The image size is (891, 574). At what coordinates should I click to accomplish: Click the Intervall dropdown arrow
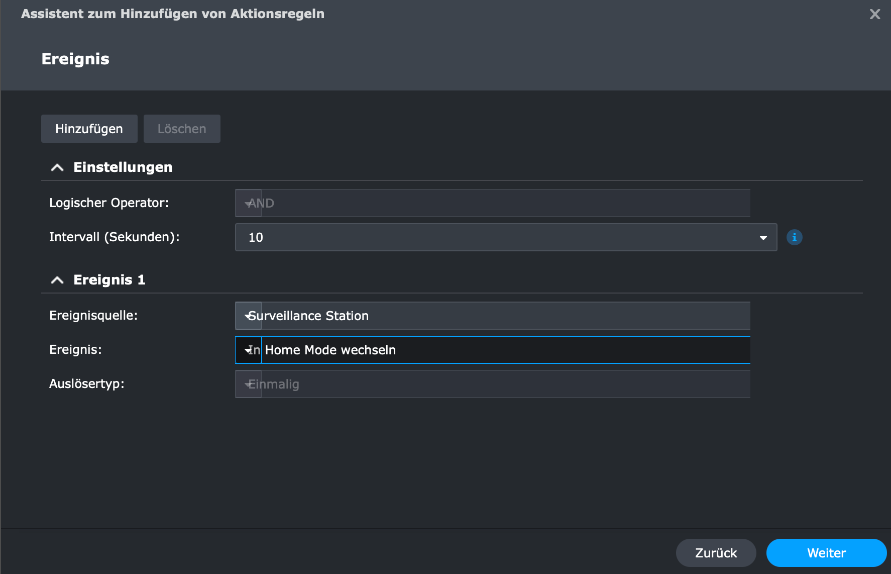click(x=763, y=238)
